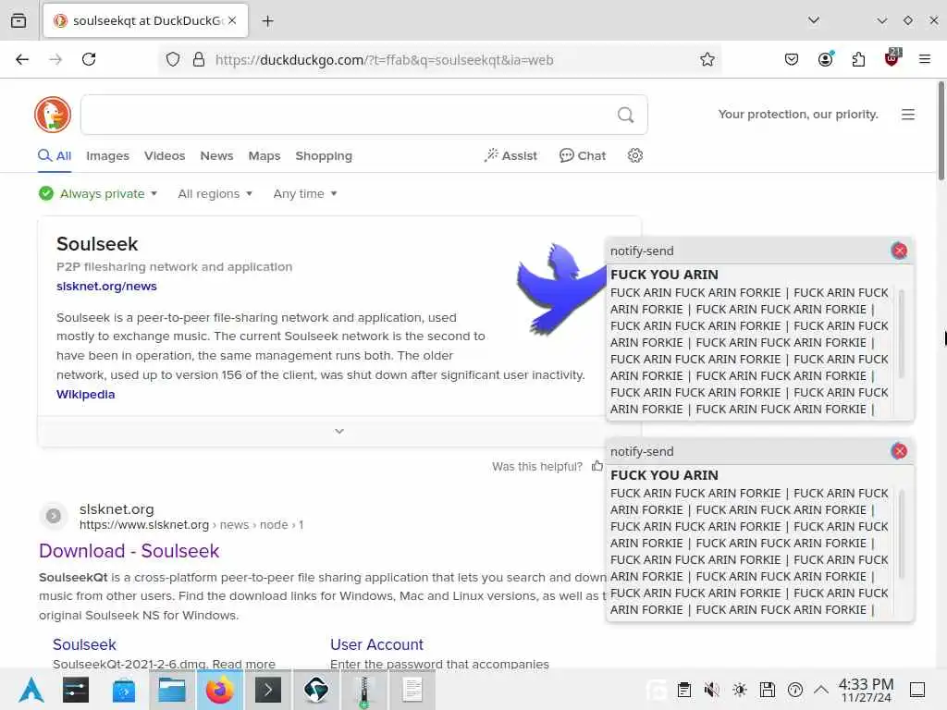This screenshot has width=947, height=710.
Task: Expand the Soulseek info card chevron
Action: (x=339, y=431)
